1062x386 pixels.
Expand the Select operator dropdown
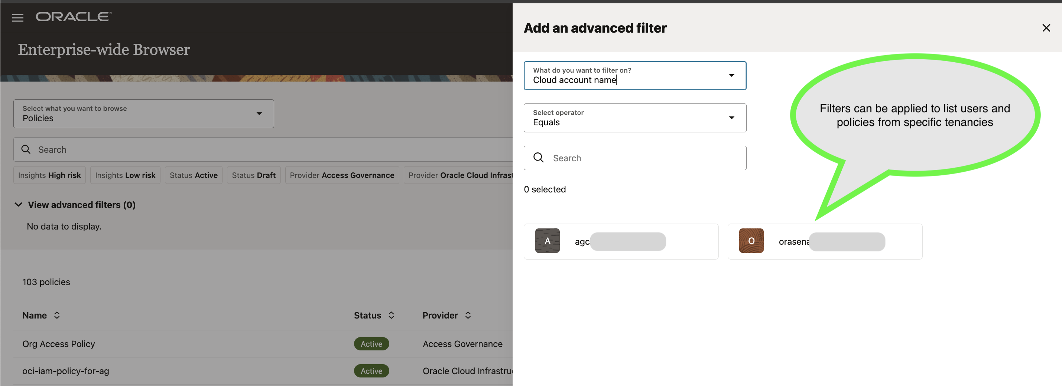point(634,118)
